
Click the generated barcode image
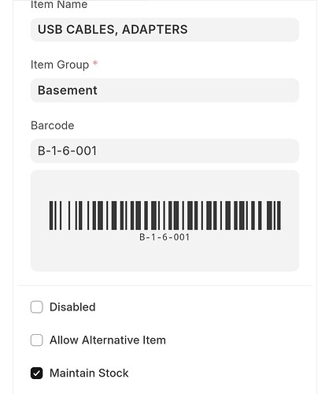(164, 215)
